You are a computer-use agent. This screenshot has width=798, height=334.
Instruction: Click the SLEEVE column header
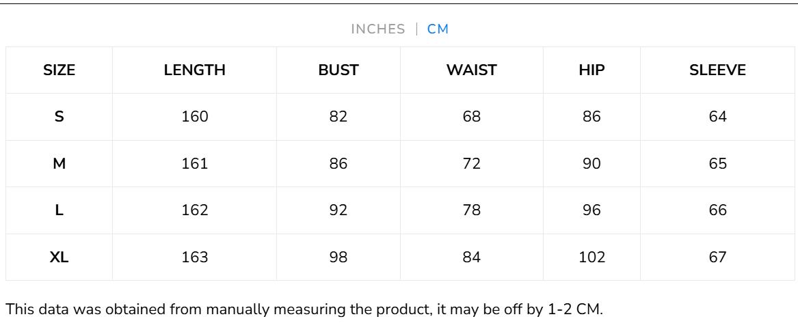point(717,70)
